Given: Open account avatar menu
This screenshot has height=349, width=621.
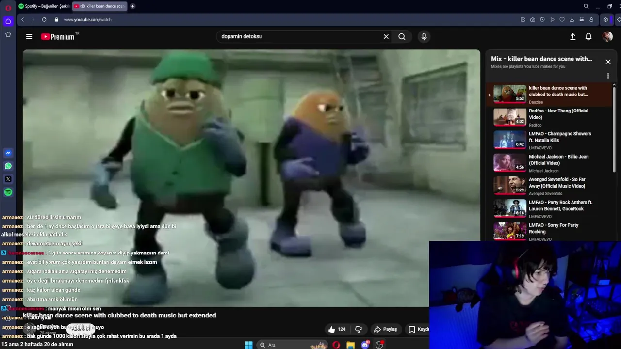Looking at the screenshot, I should click(x=607, y=37).
